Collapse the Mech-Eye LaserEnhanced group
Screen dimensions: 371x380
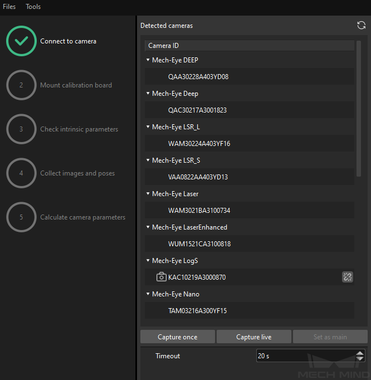coord(148,227)
